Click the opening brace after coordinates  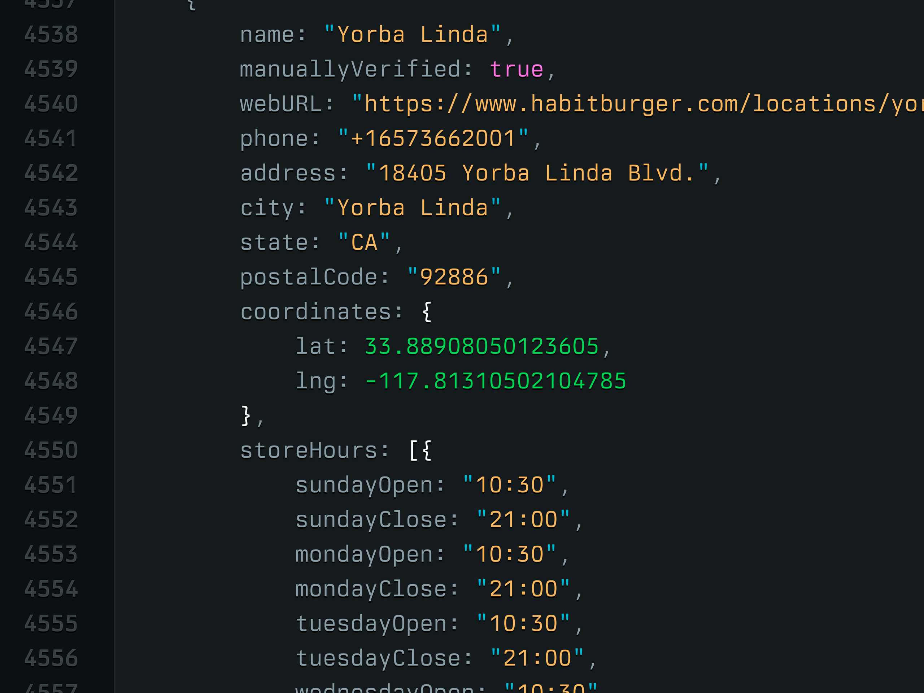(427, 312)
